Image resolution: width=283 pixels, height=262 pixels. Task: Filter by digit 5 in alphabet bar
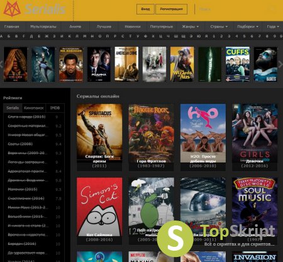click(x=244, y=37)
